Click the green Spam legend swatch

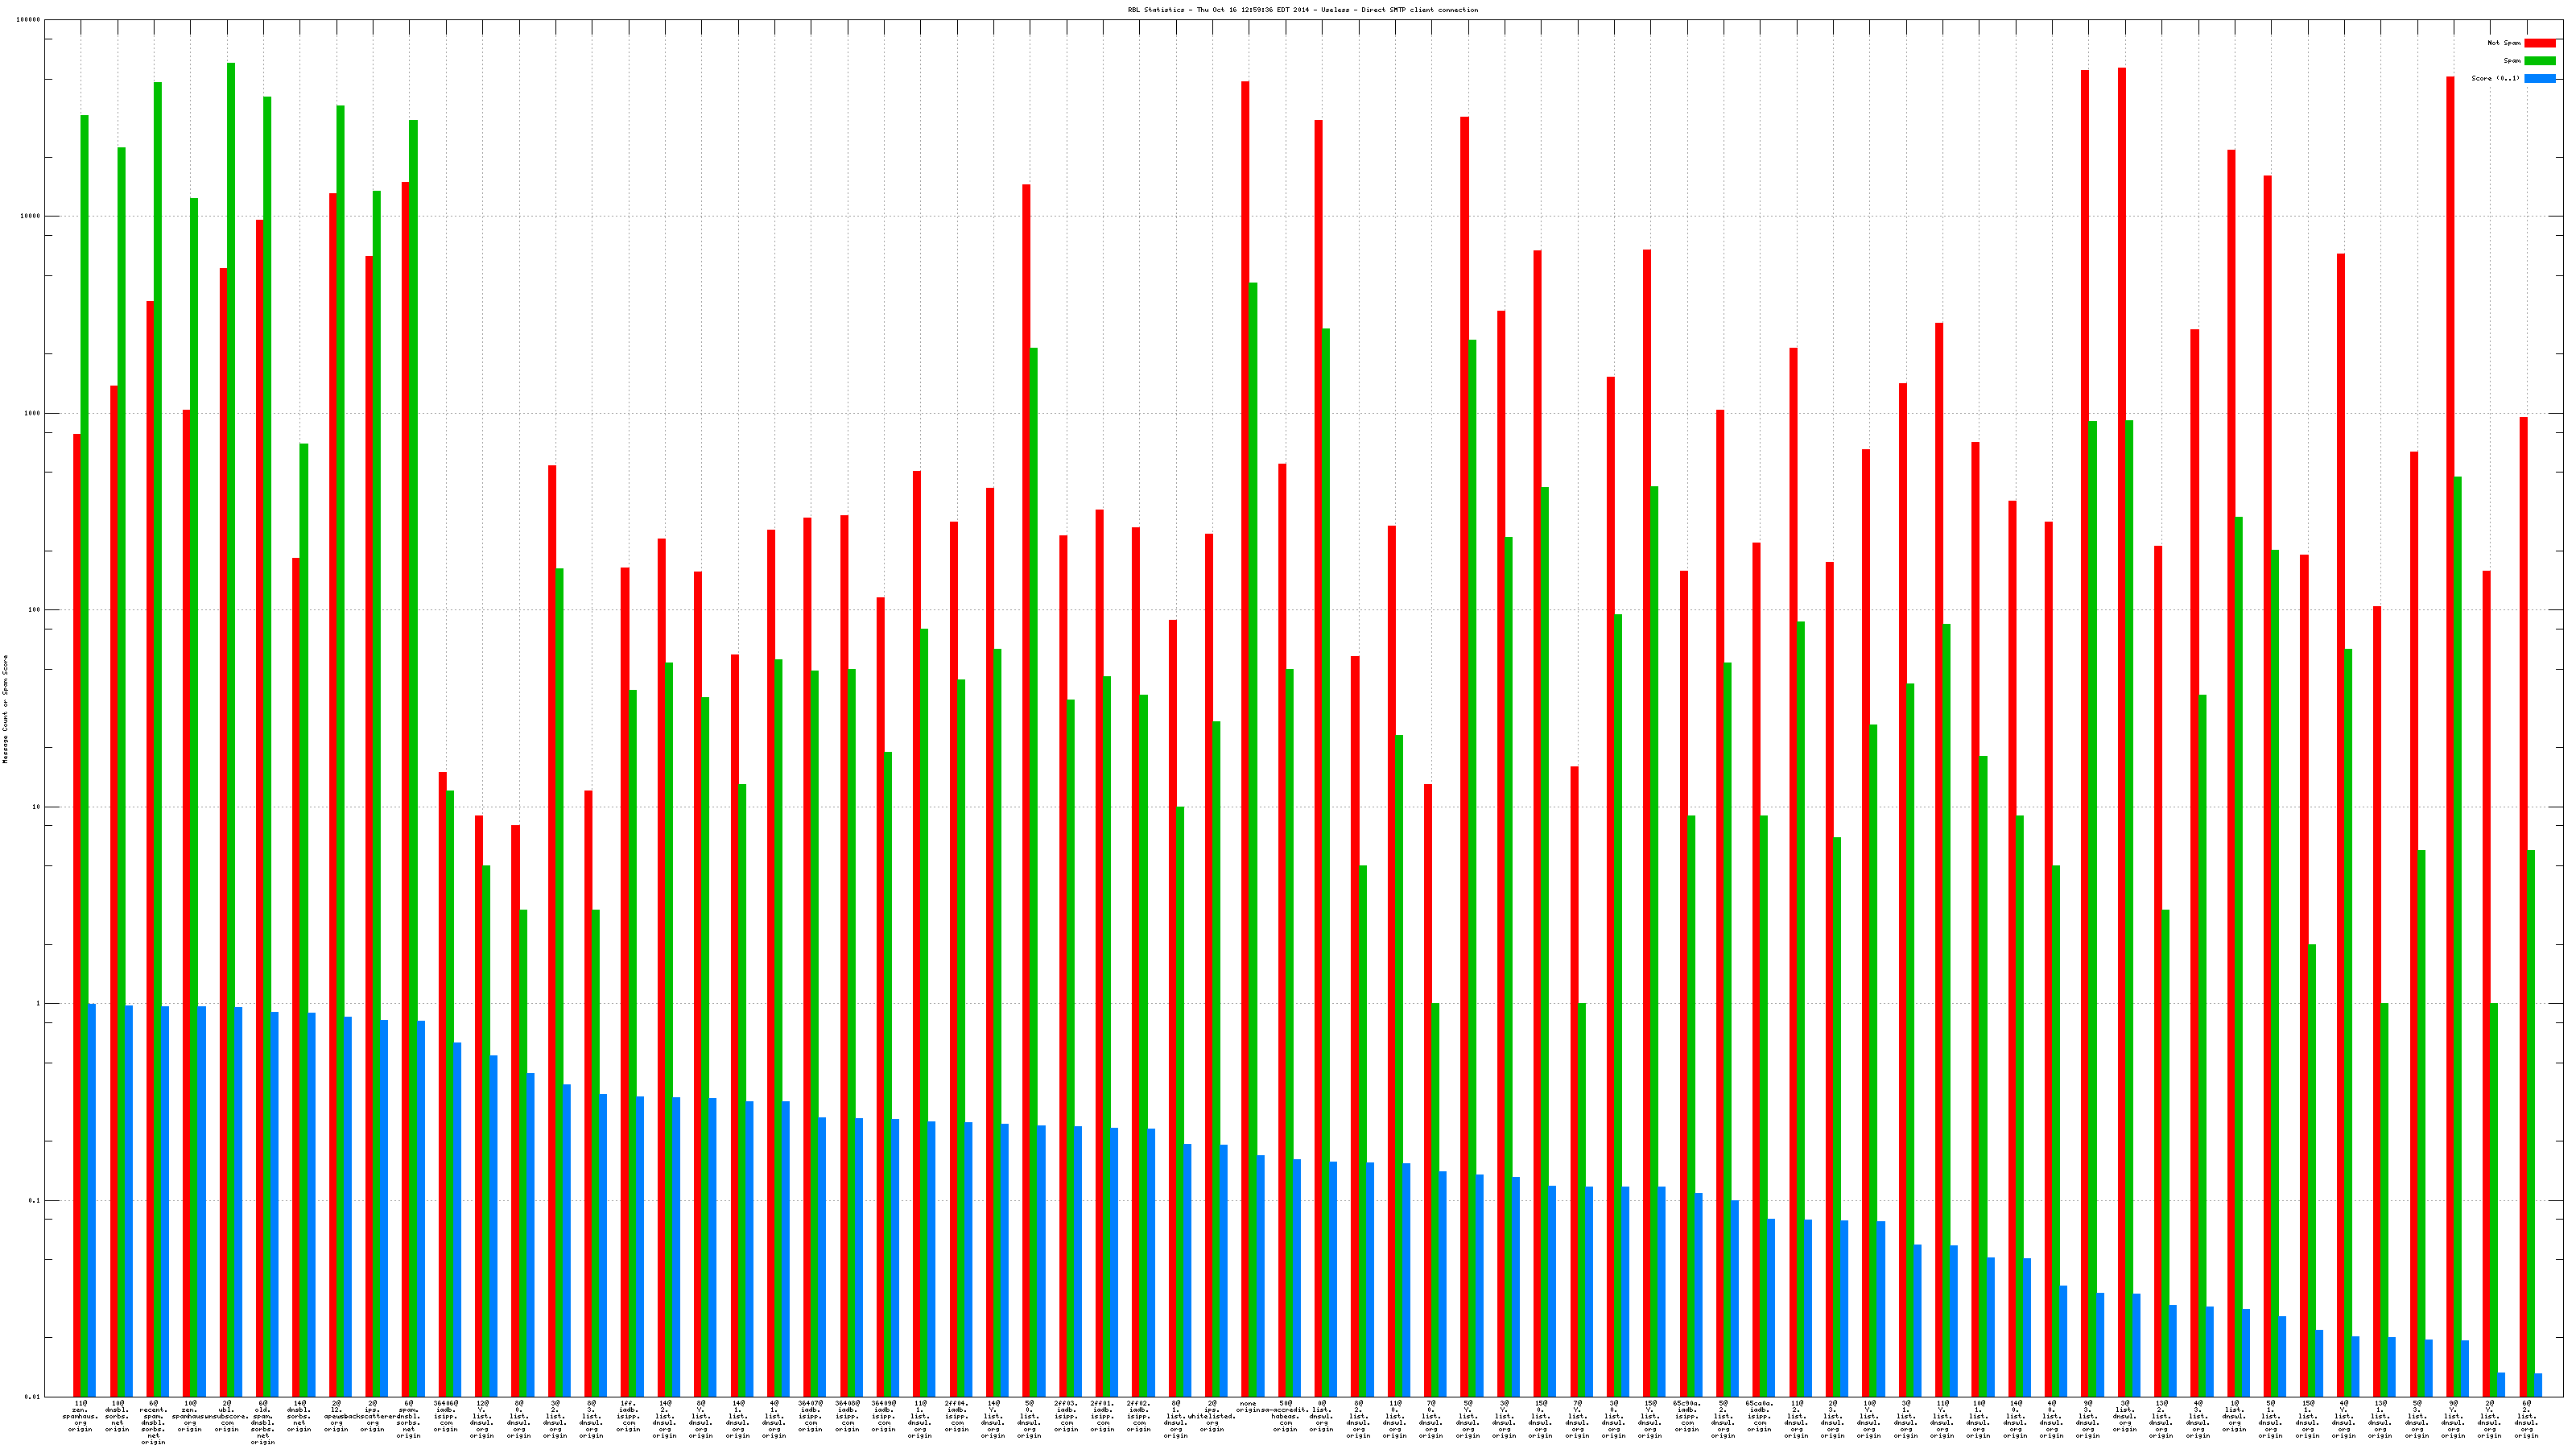(2539, 61)
